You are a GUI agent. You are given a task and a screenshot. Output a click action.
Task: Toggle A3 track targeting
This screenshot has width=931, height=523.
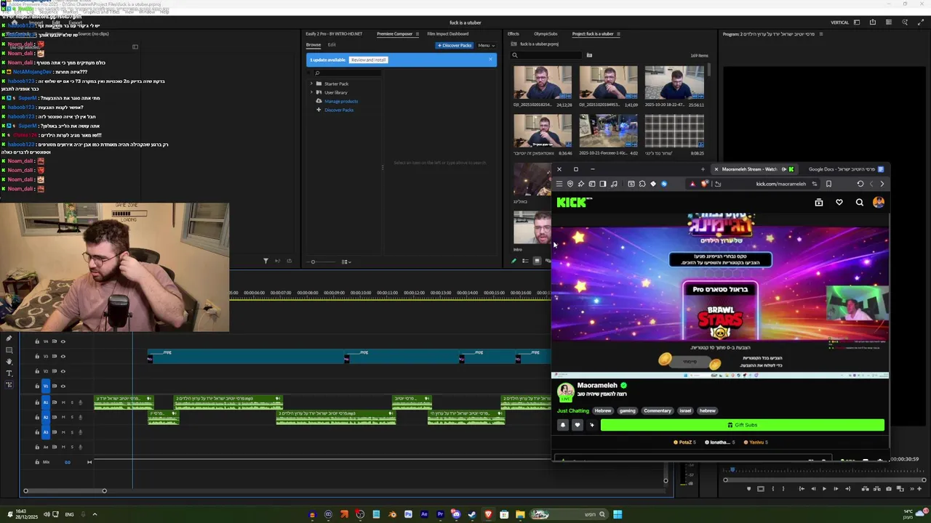(x=45, y=432)
